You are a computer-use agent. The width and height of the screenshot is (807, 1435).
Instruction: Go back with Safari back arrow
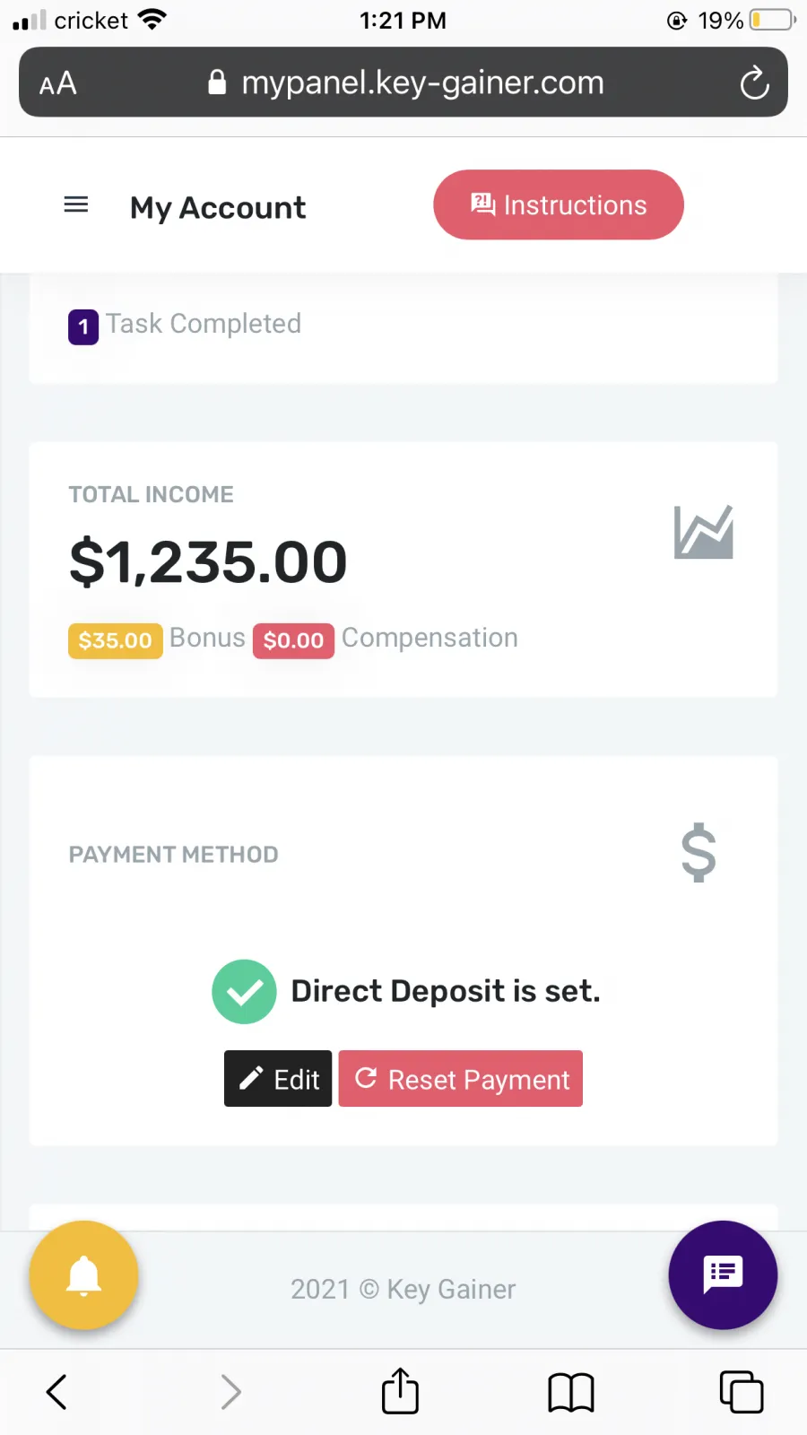tap(56, 1392)
